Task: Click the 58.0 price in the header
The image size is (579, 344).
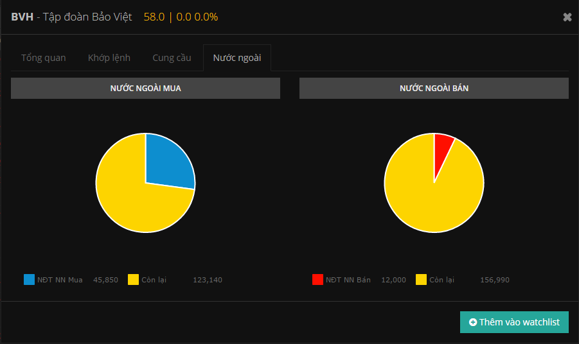Action: pos(154,17)
